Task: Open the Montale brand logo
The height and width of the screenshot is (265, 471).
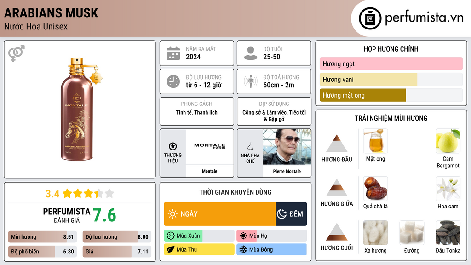Action: click(x=210, y=146)
